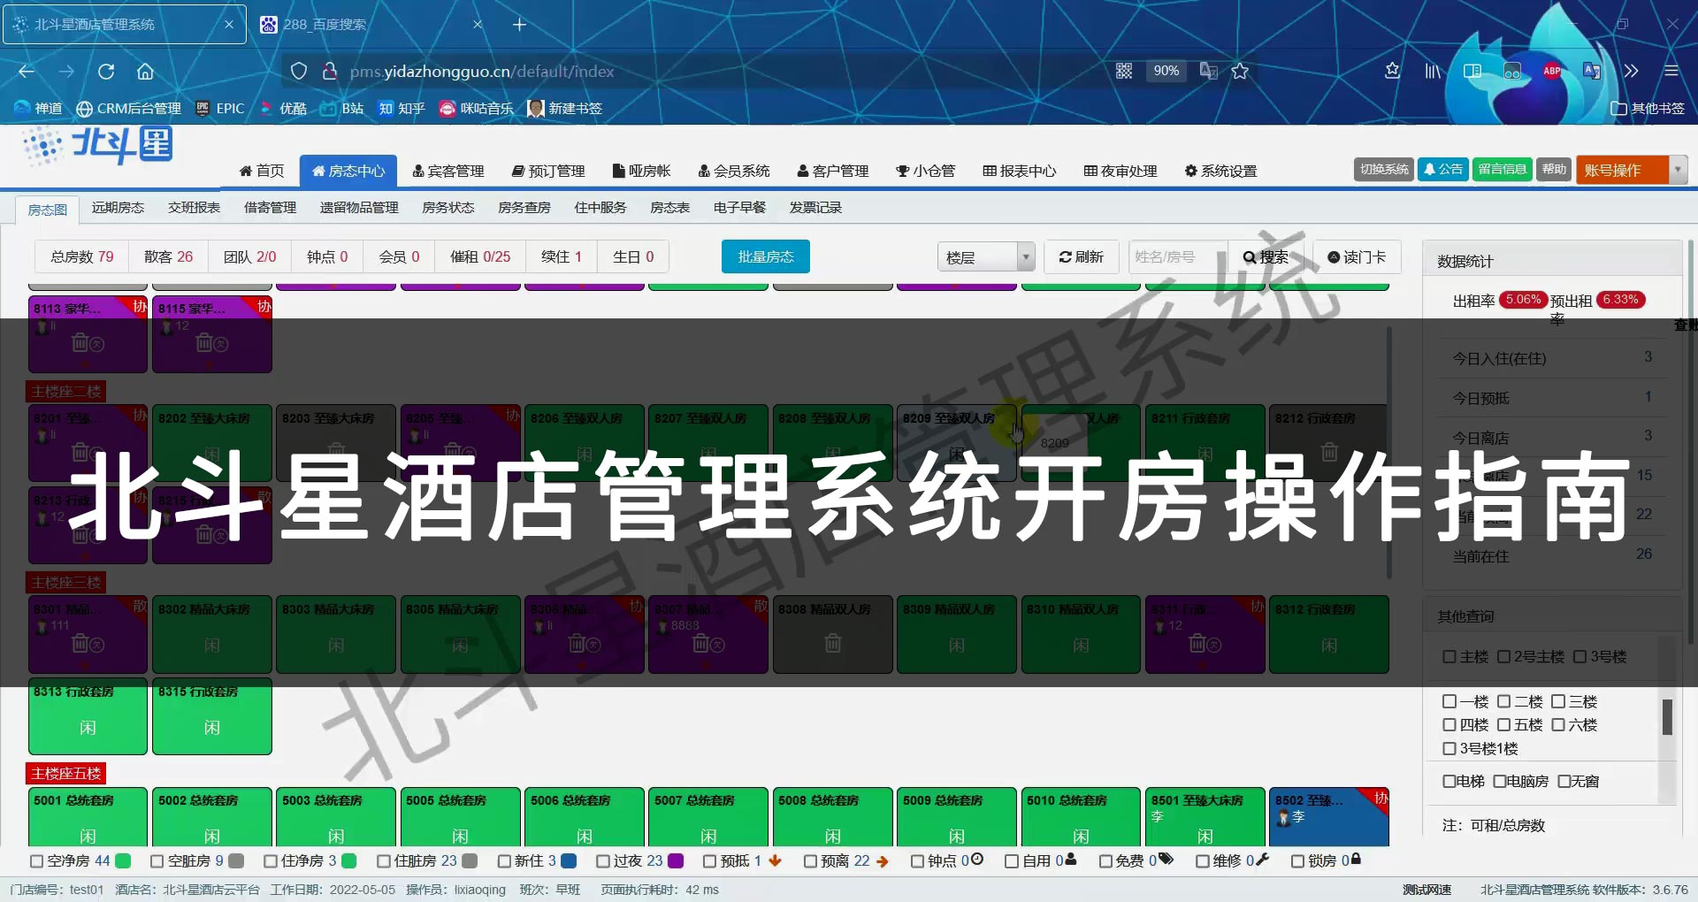Click the browser back arrow
This screenshot has width=1698, height=902.
pos(27,72)
